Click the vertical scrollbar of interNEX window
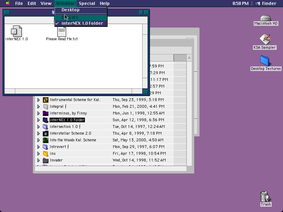 [145, 56]
